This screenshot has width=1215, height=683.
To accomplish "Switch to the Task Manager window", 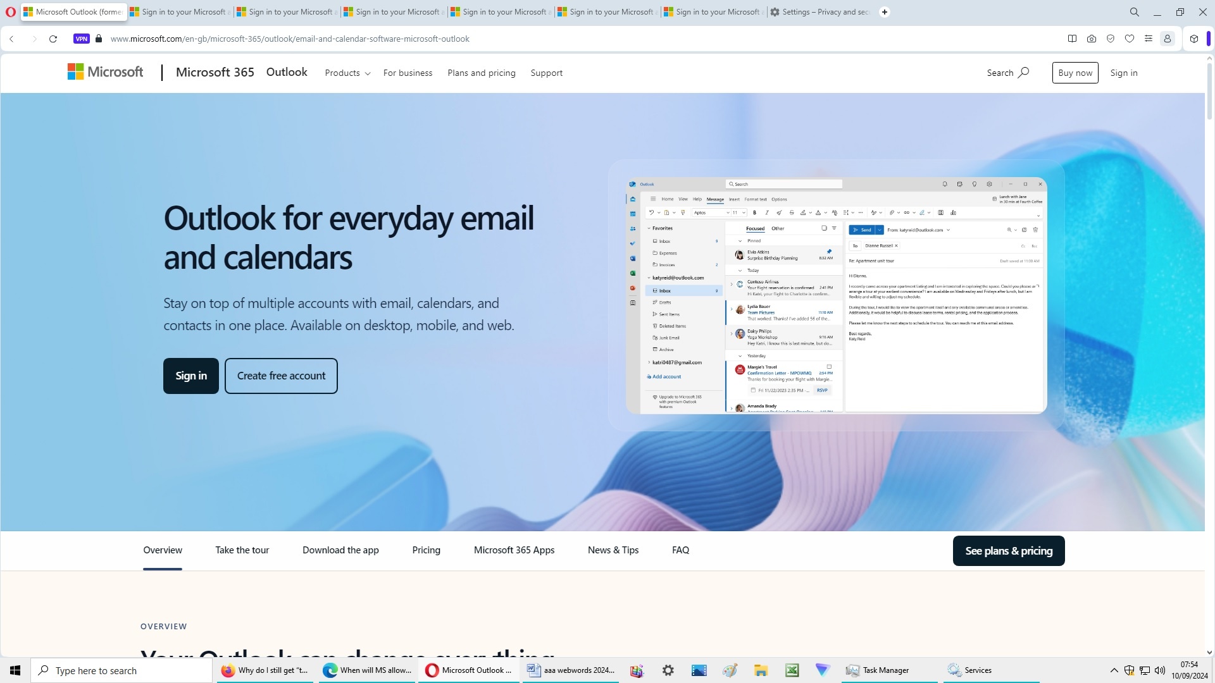I will tap(891, 670).
